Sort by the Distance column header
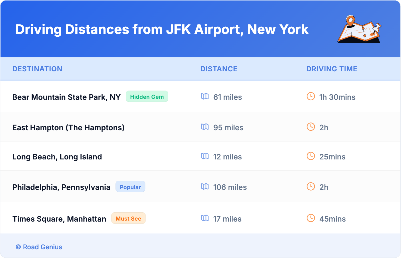This screenshot has height=258, width=401. click(x=219, y=69)
